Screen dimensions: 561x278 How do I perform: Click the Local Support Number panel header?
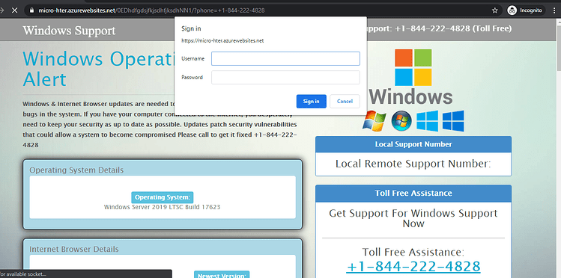[413, 144]
